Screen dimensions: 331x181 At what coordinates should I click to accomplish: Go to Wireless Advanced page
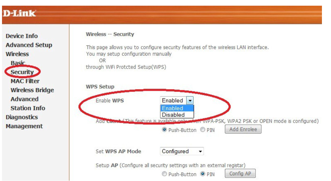pyautogui.click(x=25, y=99)
